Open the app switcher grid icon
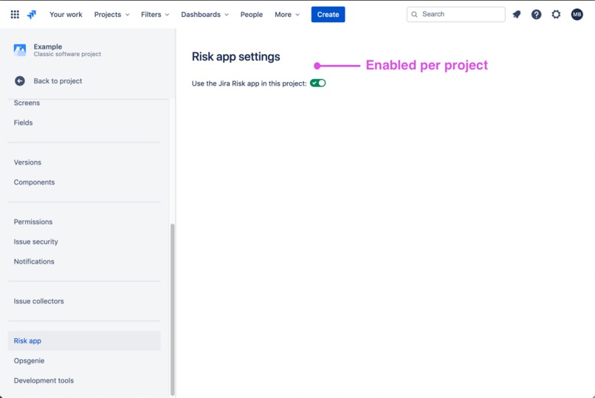595x398 pixels. [15, 15]
